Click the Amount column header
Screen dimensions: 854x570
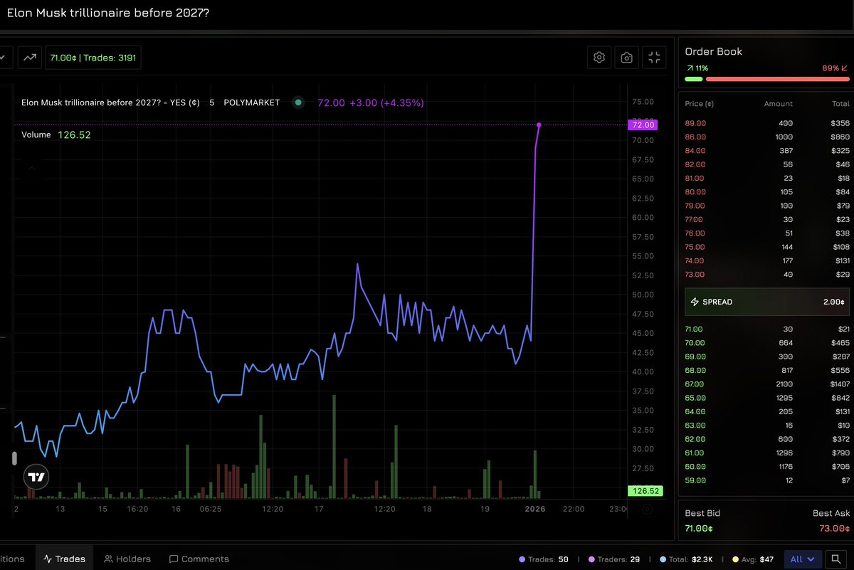pyautogui.click(x=778, y=104)
